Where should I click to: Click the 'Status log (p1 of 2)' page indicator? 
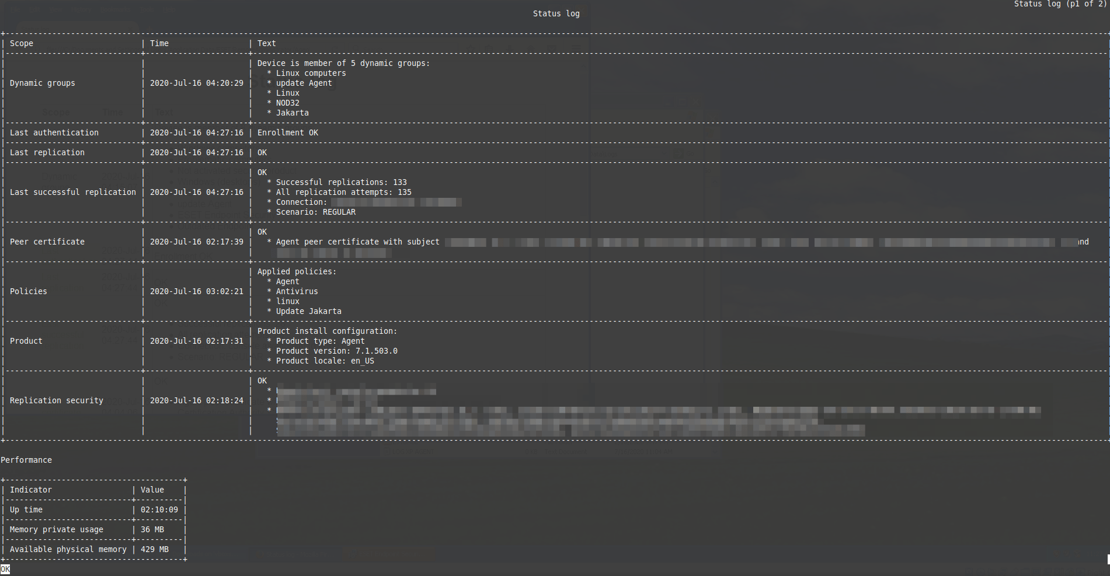[x=1059, y=4]
